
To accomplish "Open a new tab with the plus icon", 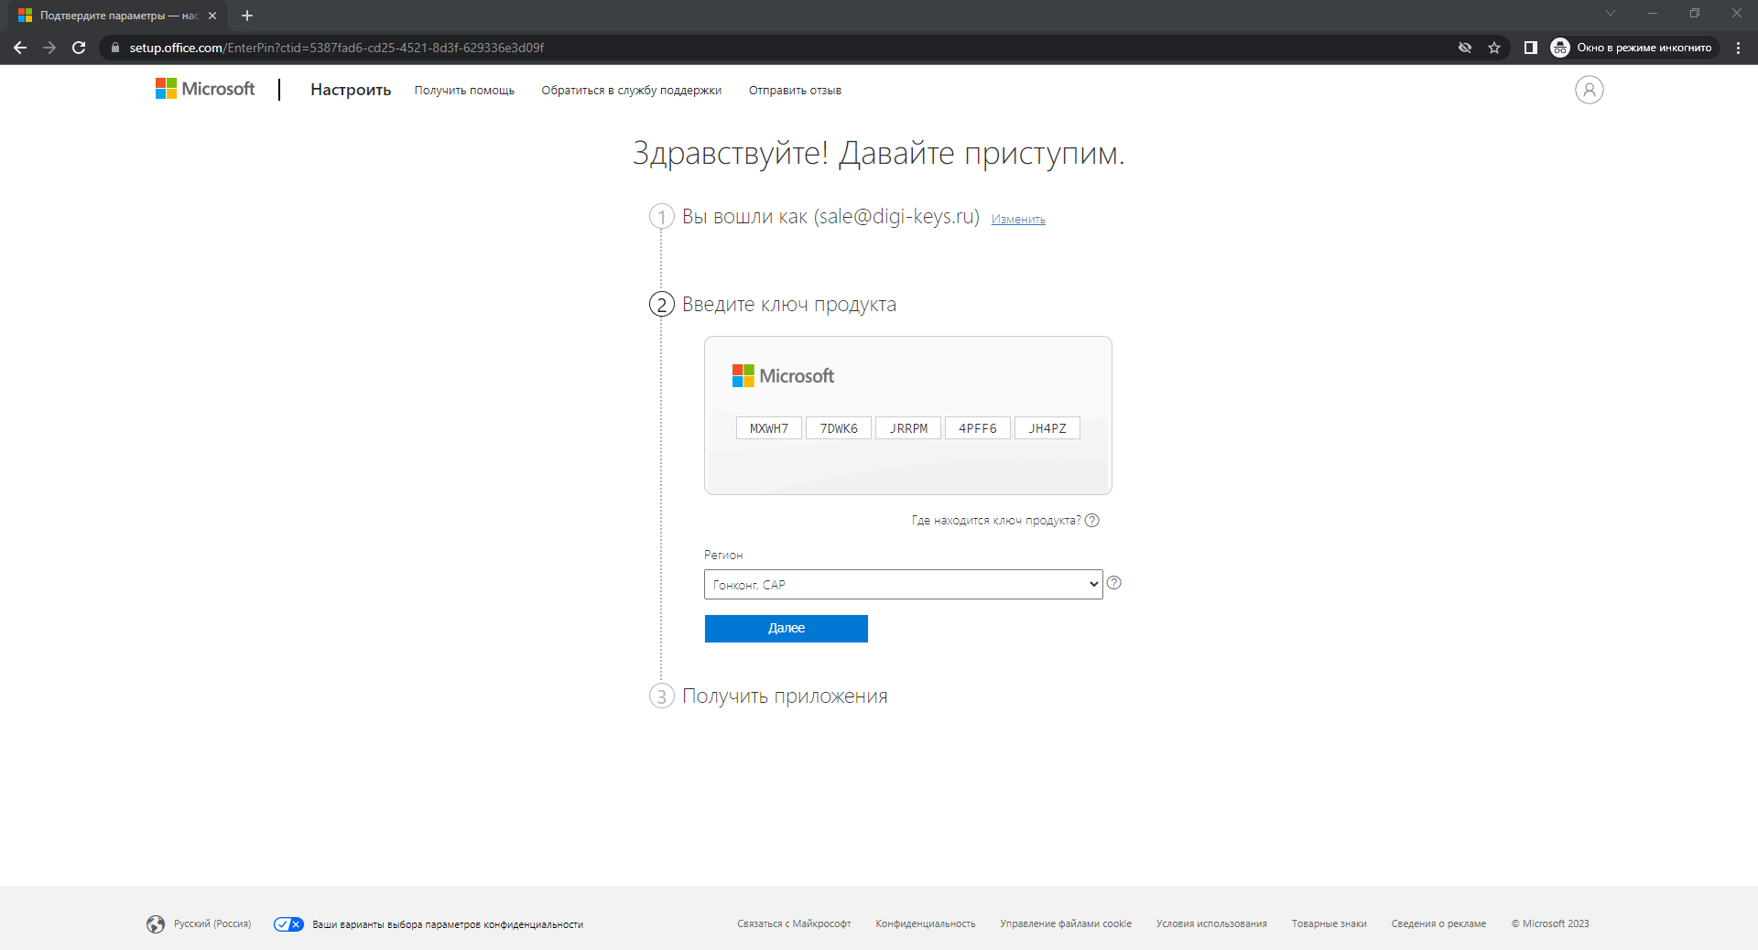I will [247, 16].
